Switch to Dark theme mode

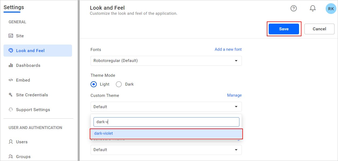point(118,84)
